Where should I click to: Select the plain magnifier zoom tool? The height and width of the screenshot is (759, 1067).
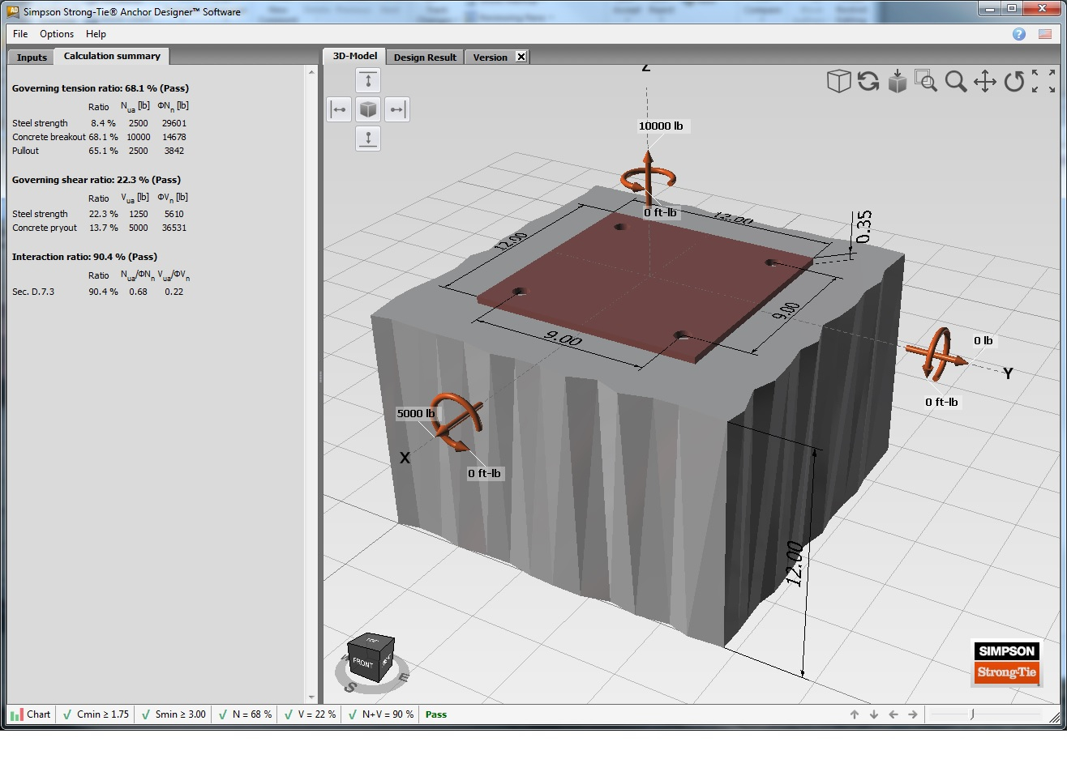pos(956,81)
